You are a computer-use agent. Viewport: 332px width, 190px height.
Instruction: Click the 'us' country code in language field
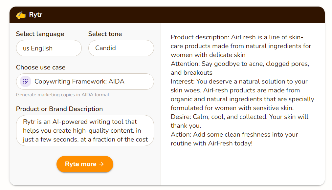click(x=26, y=48)
